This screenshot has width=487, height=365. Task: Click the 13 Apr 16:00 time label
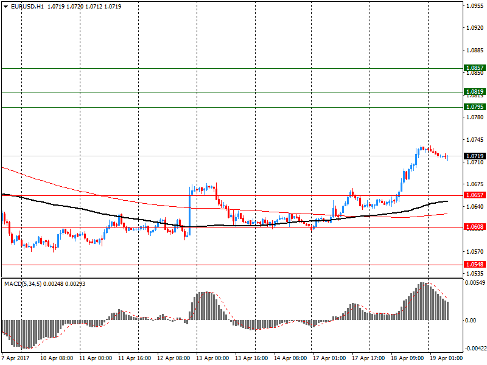pyautogui.click(x=251, y=358)
